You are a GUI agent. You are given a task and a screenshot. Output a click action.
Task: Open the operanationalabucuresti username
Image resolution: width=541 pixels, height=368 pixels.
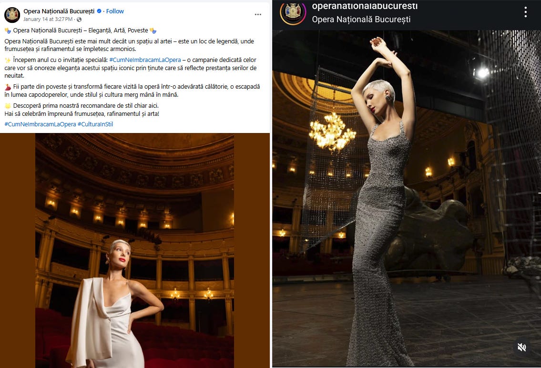[x=365, y=6]
